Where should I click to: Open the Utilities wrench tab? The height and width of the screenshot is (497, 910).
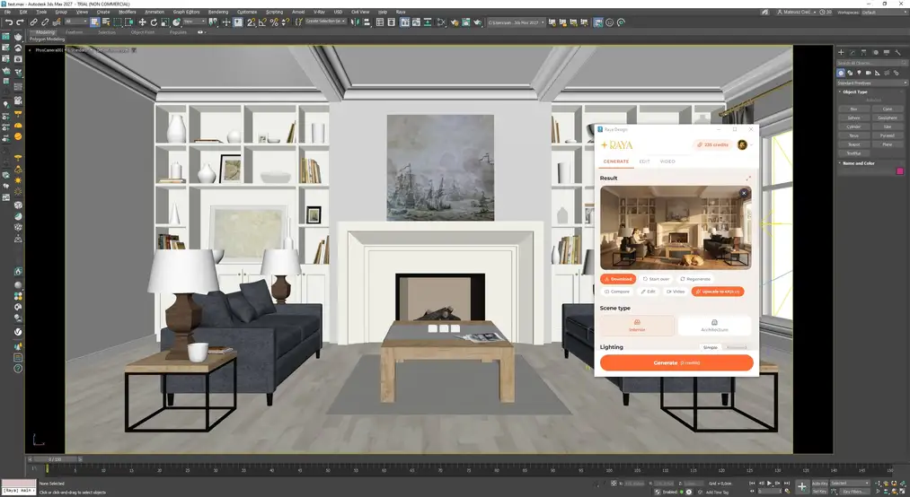[x=897, y=52]
